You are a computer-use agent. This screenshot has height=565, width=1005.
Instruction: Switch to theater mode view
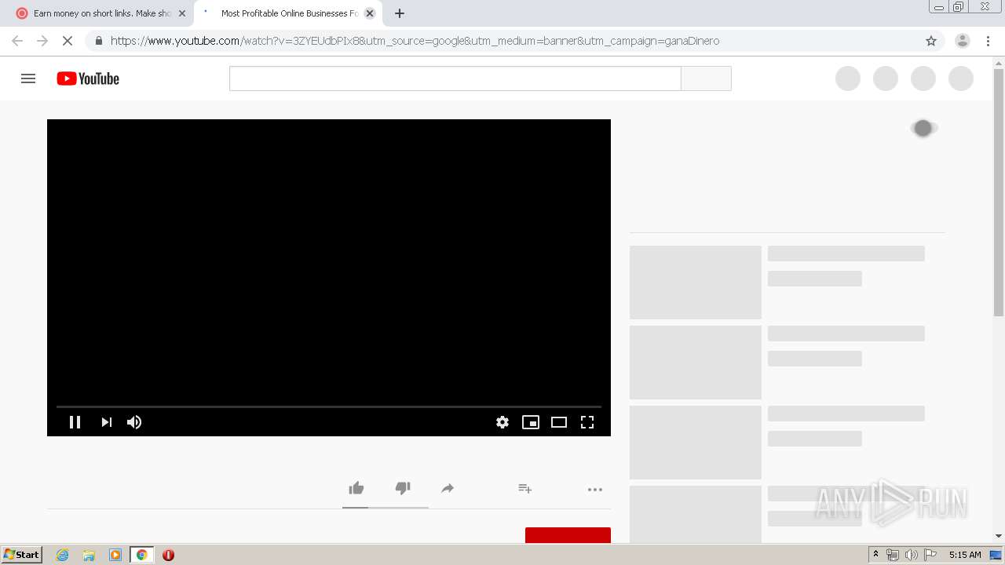tap(559, 422)
